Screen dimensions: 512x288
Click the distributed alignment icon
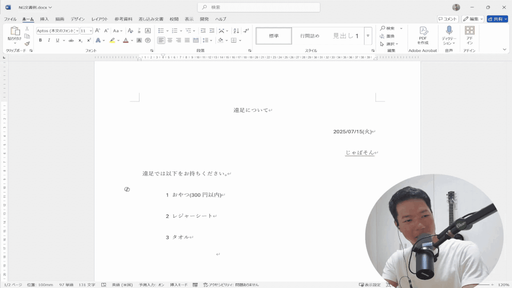(195, 40)
